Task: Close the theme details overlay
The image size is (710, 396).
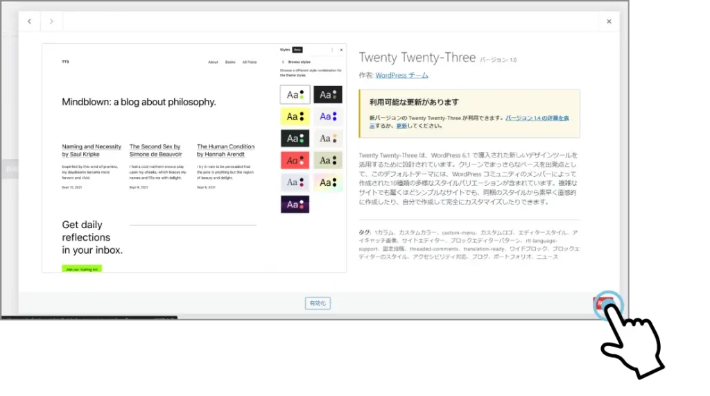Action: click(609, 21)
